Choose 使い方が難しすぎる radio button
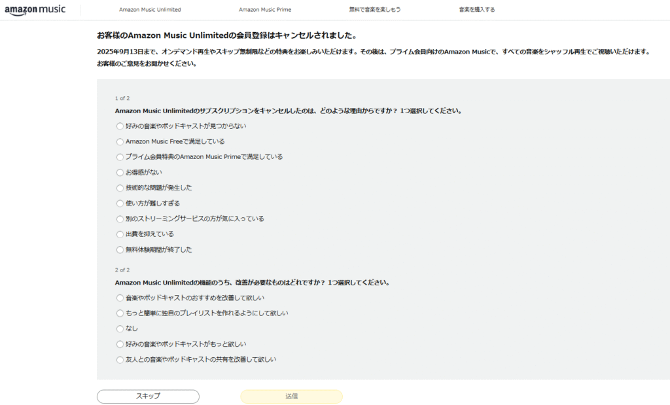670x405 pixels. (x=120, y=203)
